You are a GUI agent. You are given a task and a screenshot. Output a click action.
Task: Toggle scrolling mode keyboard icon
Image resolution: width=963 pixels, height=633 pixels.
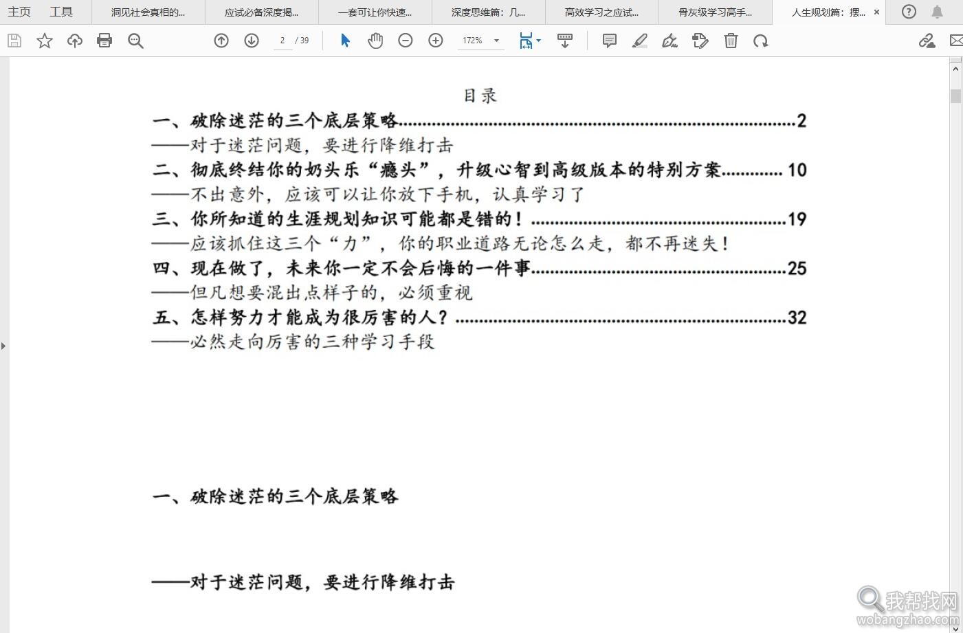(x=565, y=41)
